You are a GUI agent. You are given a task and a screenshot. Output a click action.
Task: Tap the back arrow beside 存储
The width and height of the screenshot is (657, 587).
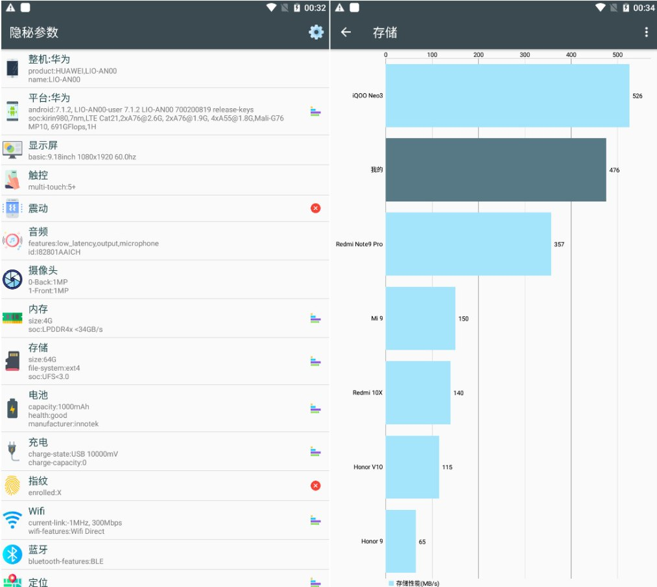tap(346, 32)
